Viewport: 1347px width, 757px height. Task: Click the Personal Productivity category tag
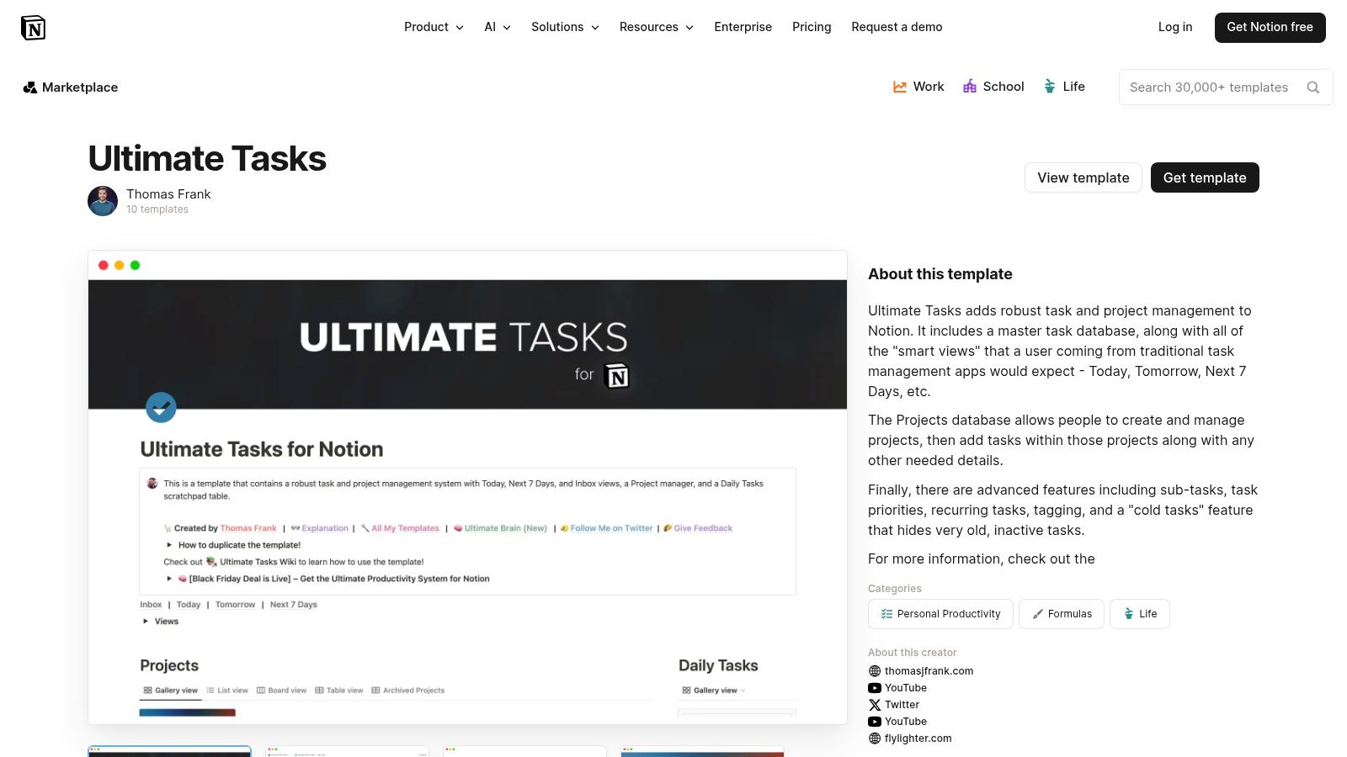[940, 613]
